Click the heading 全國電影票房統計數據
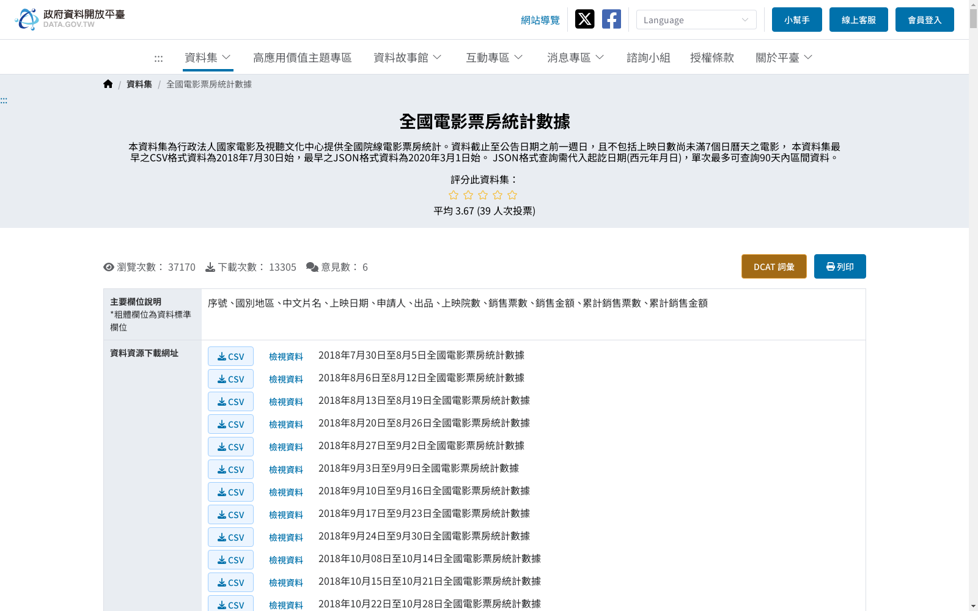Viewport: 978px width, 611px height. [x=485, y=121]
